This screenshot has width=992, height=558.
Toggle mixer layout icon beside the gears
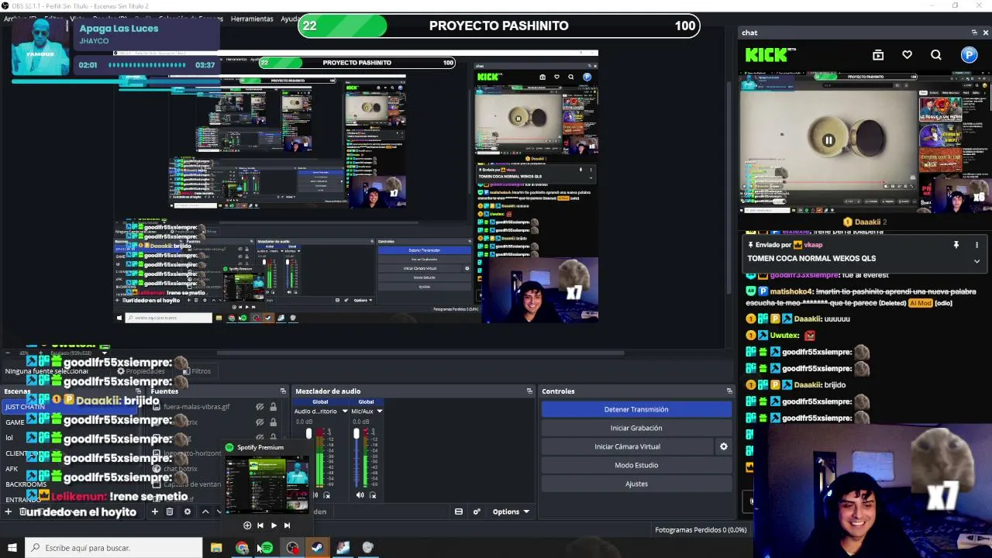[x=459, y=511]
